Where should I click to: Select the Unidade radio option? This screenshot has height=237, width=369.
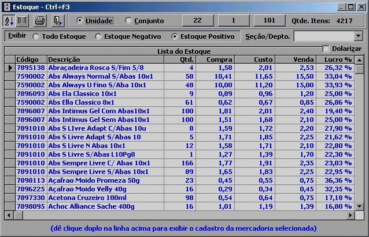click(80, 21)
